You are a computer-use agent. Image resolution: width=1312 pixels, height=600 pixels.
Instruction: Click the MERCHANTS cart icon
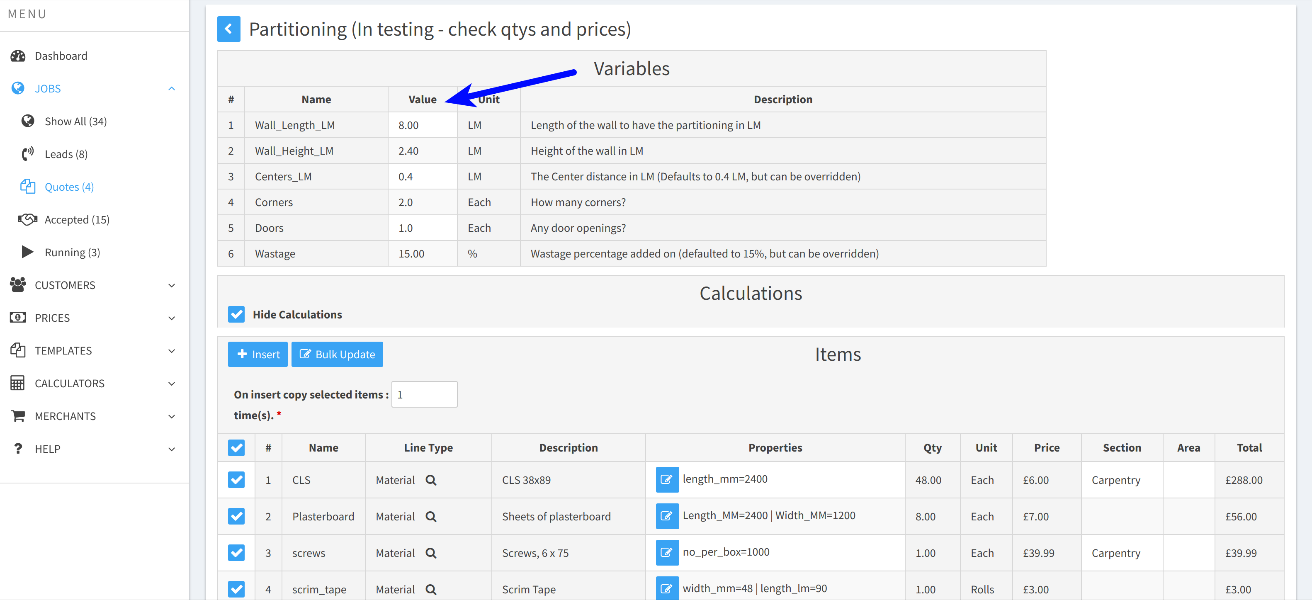tap(18, 416)
